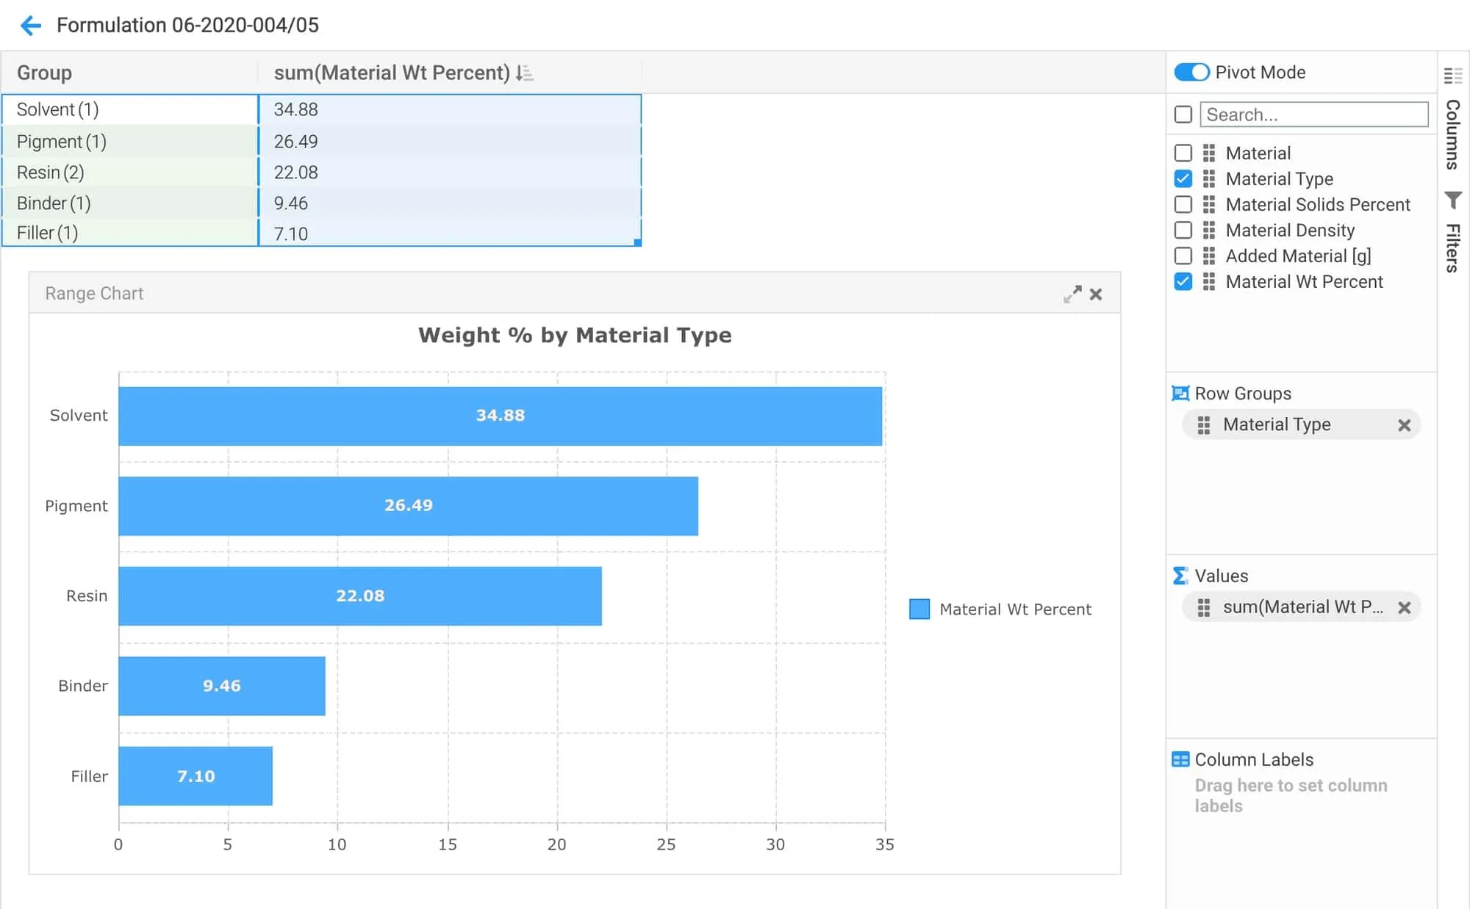
Task: Click the back navigation arrow
Action: point(30,26)
